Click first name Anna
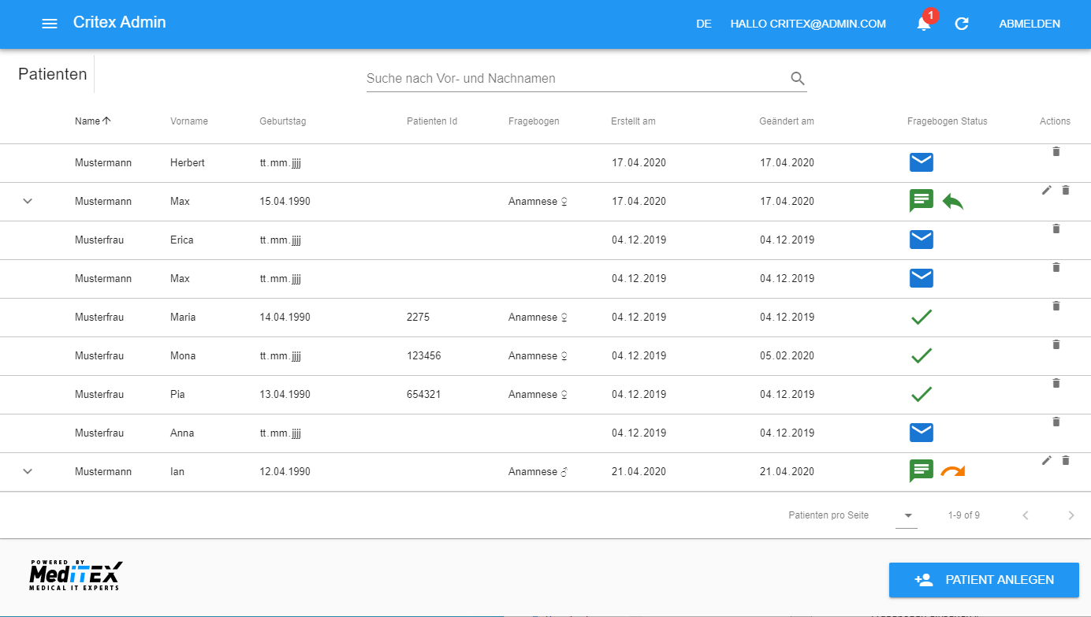The width and height of the screenshot is (1091, 617). (x=182, y=433)
